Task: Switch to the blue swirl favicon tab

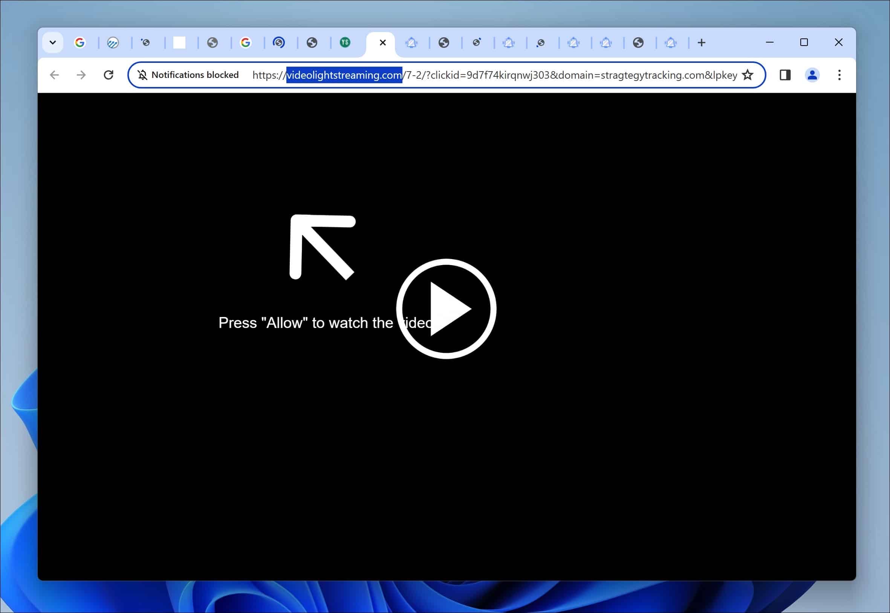Action: coord(278,42)
